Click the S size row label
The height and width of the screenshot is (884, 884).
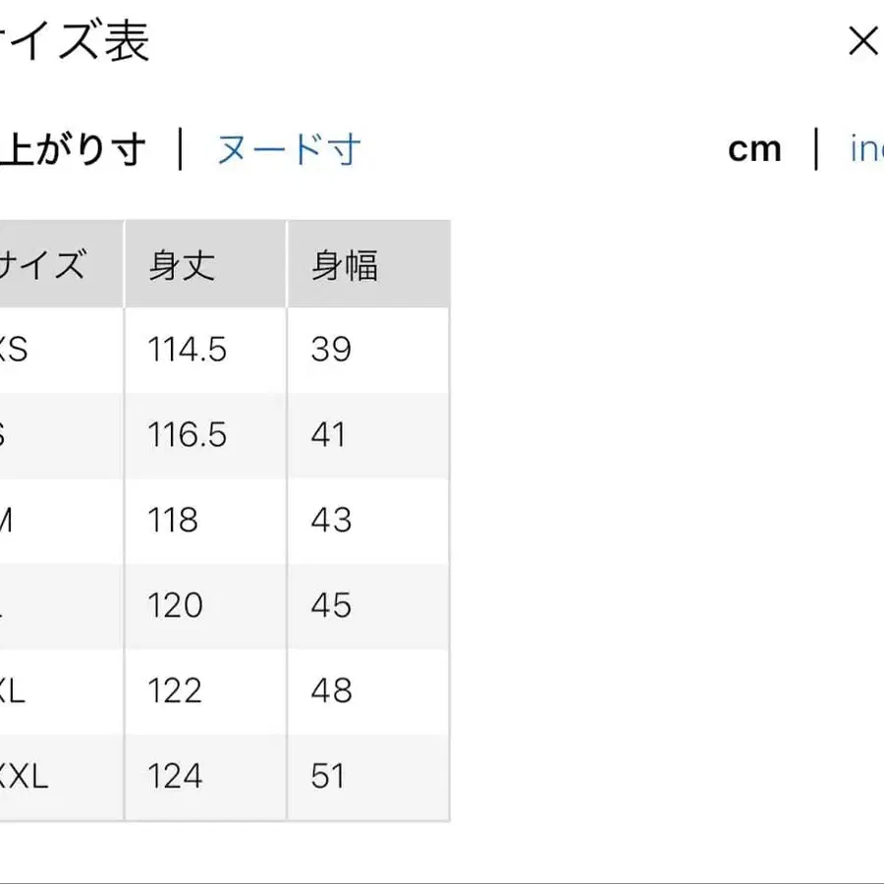pyautogui.click(x=12, y=434)
